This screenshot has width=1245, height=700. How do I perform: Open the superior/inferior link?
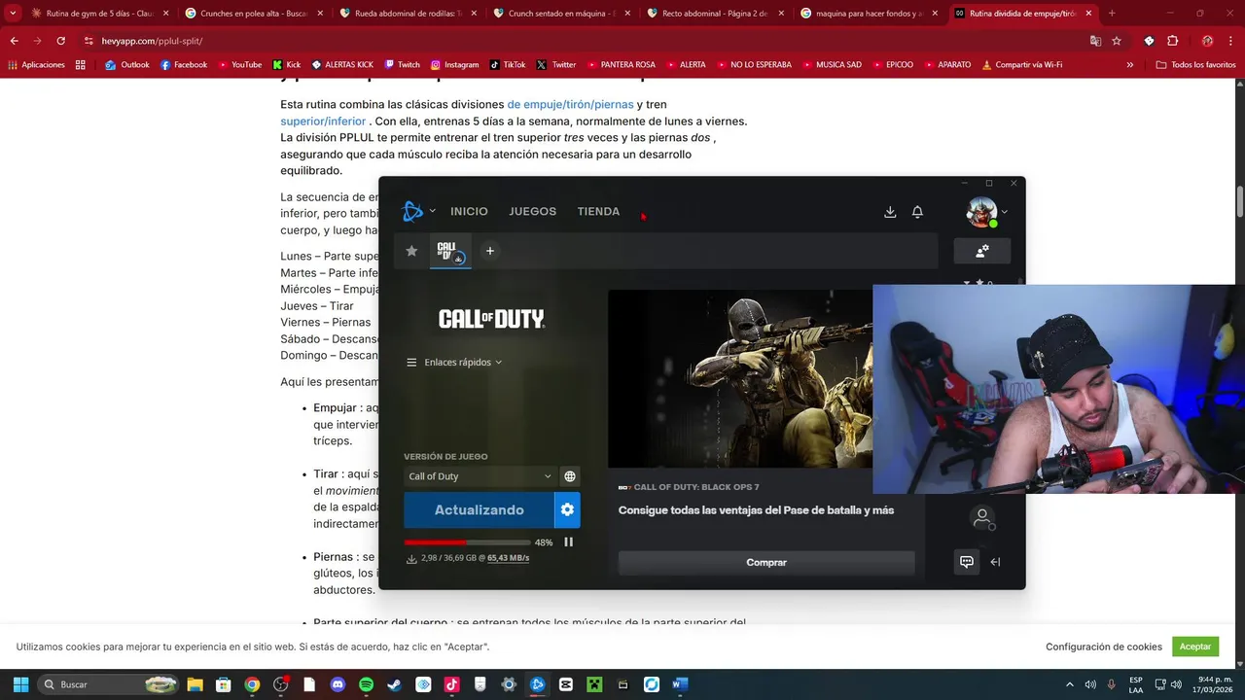[323, 121]
